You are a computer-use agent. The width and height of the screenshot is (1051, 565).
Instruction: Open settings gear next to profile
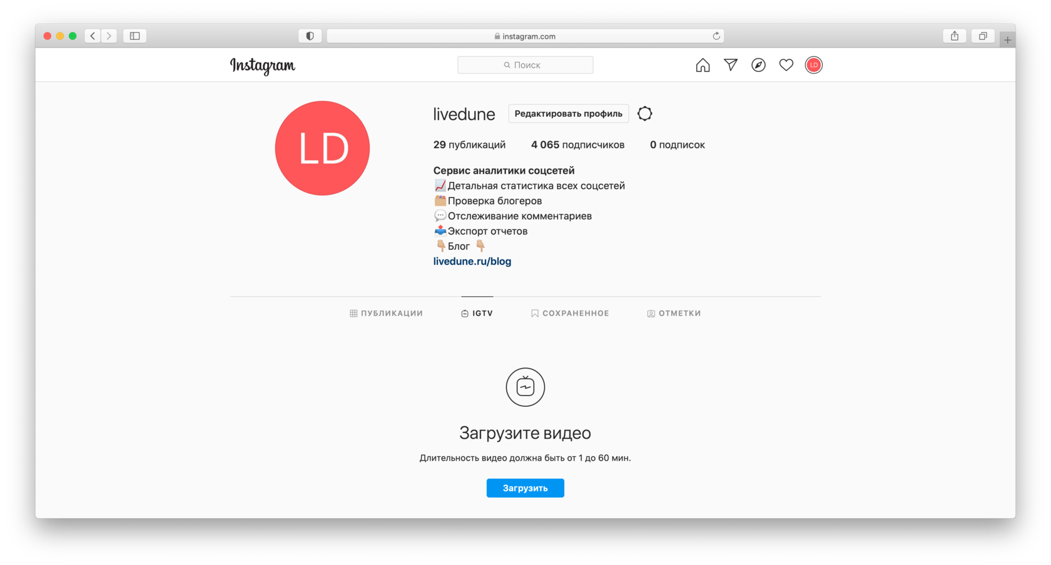pos(644,114)
